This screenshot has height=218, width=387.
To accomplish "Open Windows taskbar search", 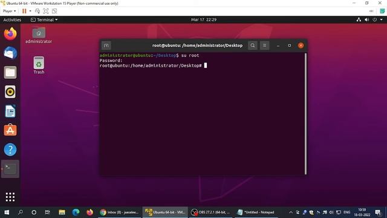I will [x=21, y=212].
